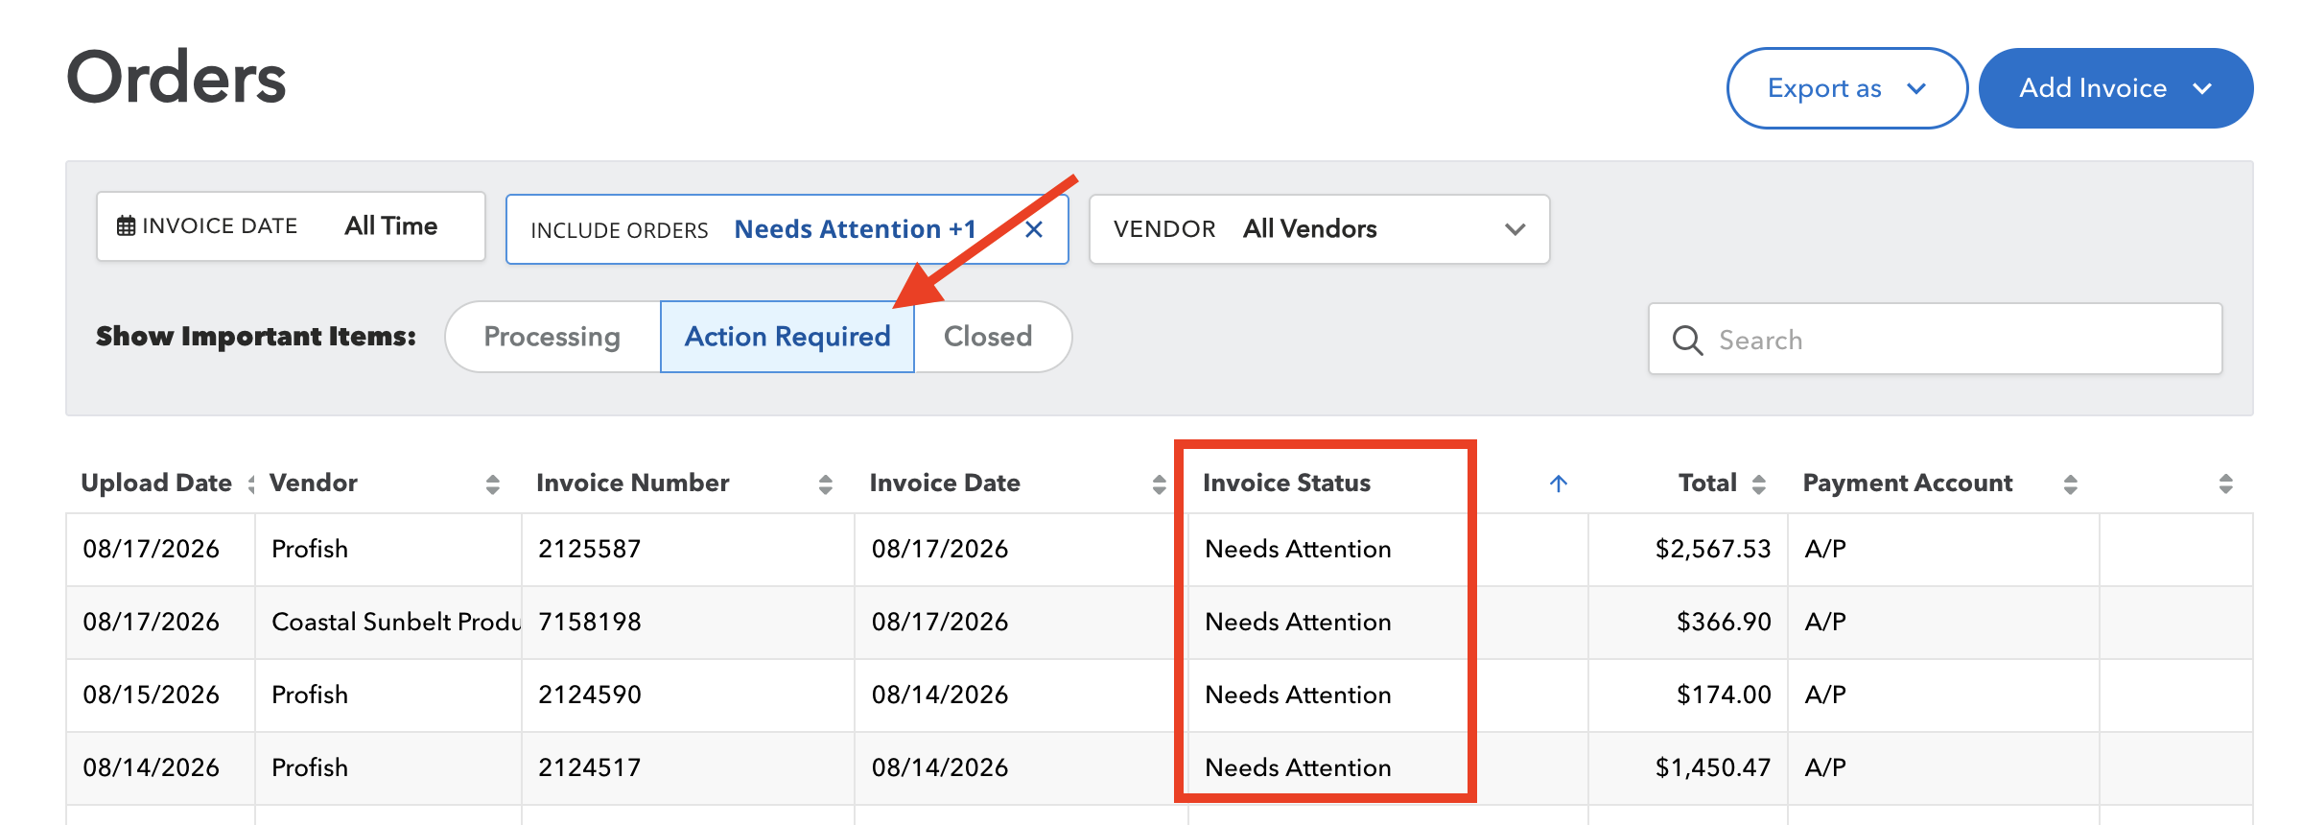The width and height of the screenshot is (2302, 825).
Task: Open the Add Invoice dropdown
Action: 2116,88
